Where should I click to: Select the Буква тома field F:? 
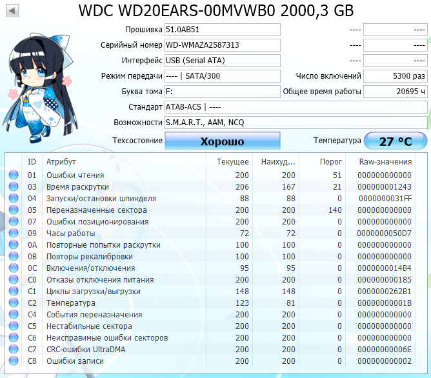[x=223, y=92]
